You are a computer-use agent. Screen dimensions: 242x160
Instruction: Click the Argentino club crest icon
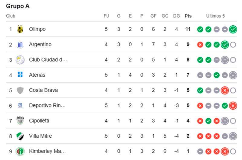tap(20, 44)
